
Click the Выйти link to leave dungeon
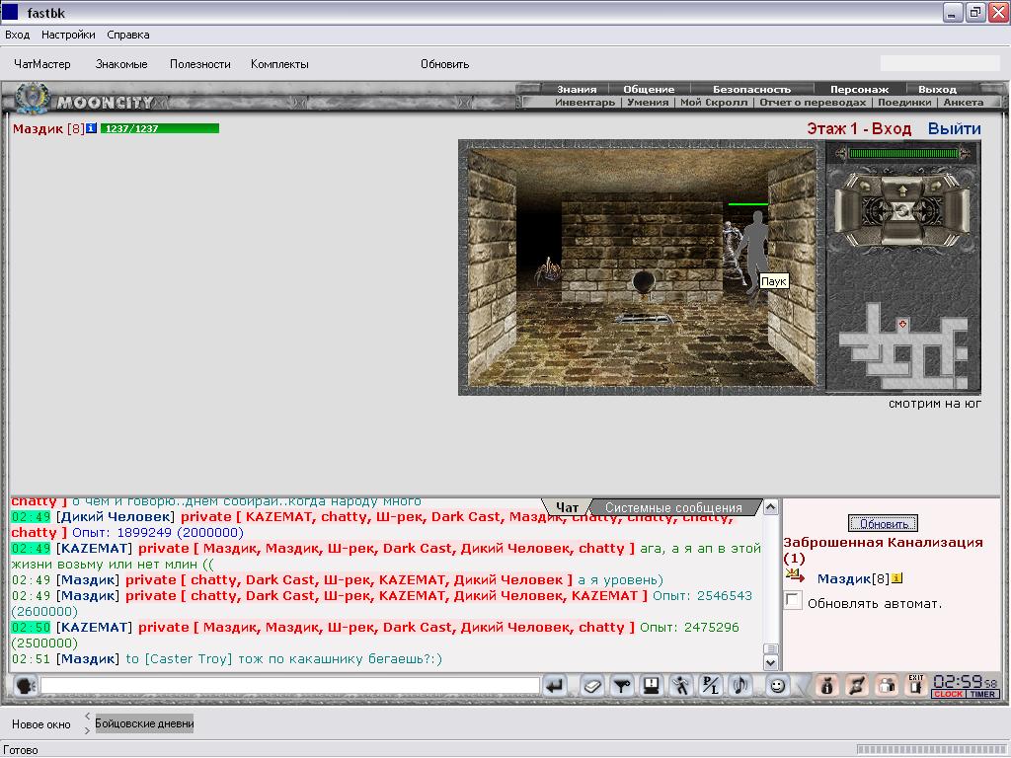955,128
